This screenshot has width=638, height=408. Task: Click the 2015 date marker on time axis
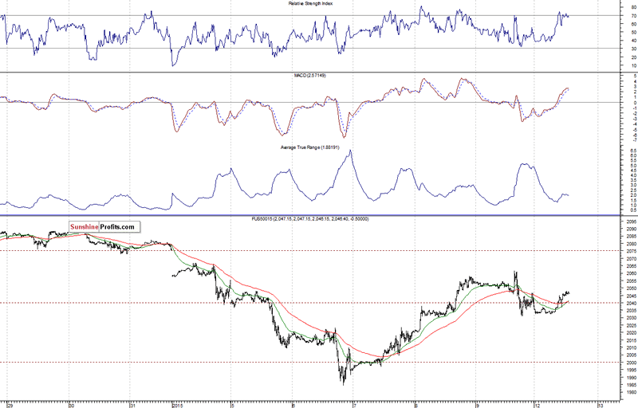point(177,403)
